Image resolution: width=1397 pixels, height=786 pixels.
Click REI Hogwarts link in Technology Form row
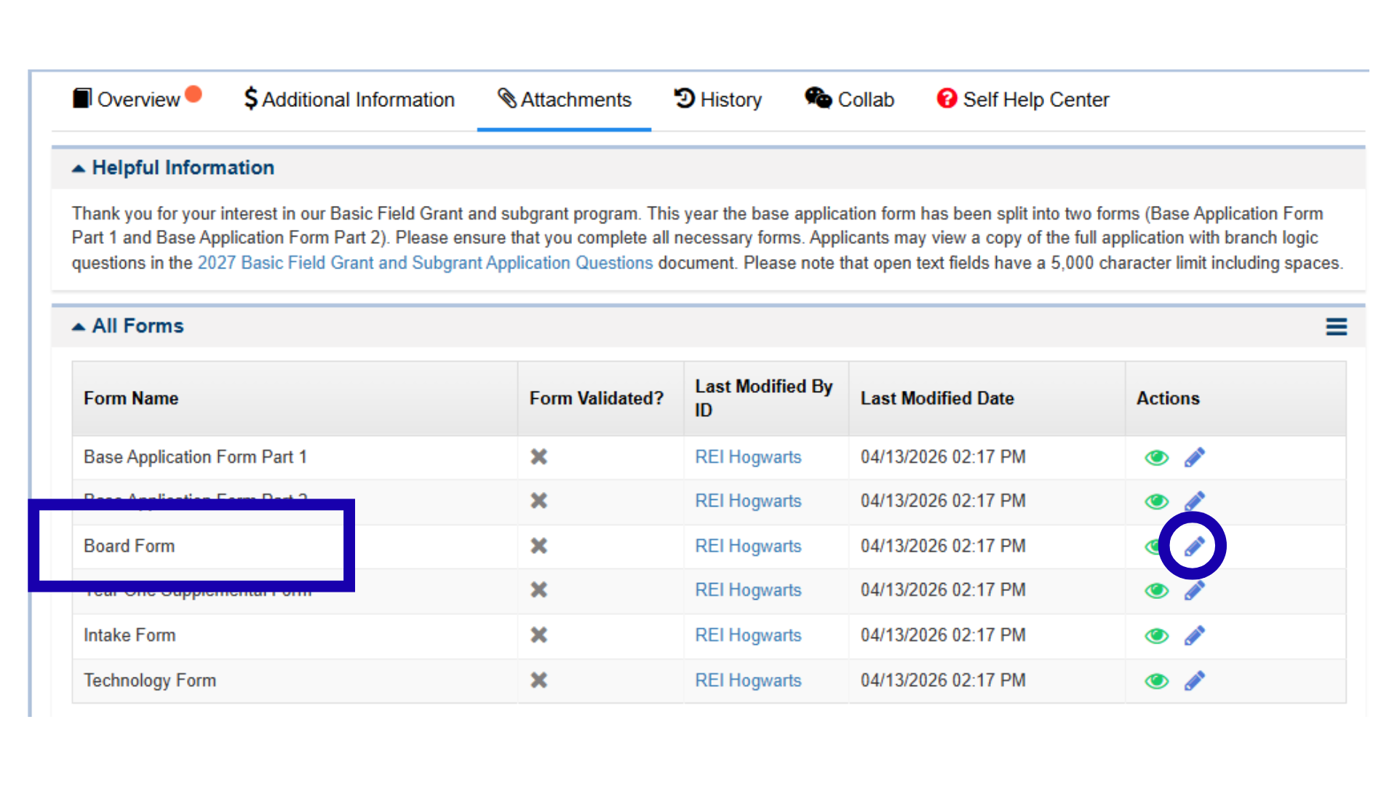747,680
